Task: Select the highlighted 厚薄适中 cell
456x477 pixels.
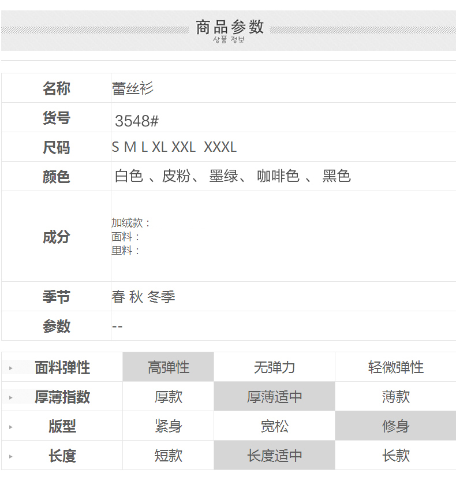Action: [x=274, y=397]
